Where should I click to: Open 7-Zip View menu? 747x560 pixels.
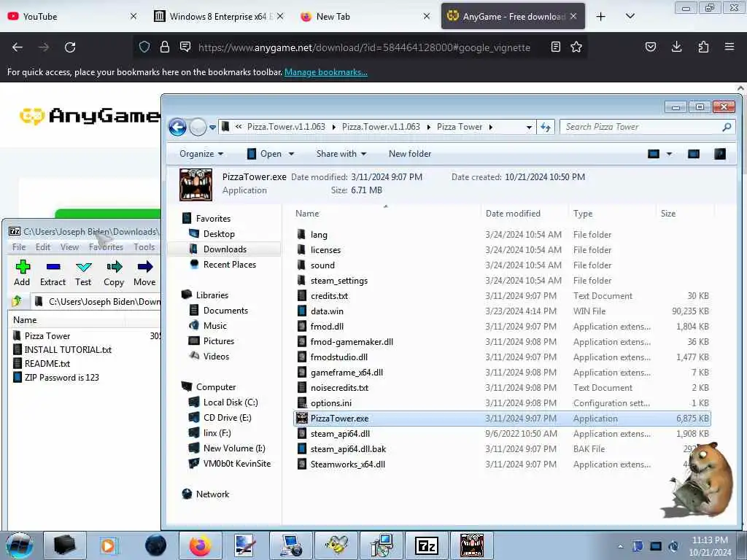point(69,247)
